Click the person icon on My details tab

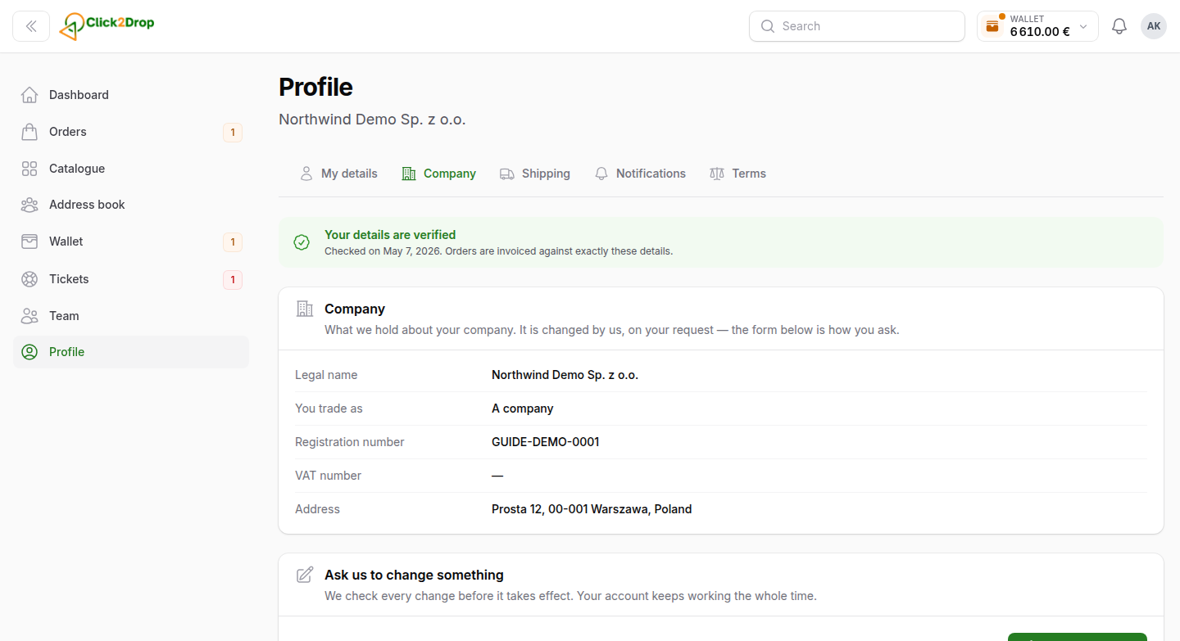point(306,174)
